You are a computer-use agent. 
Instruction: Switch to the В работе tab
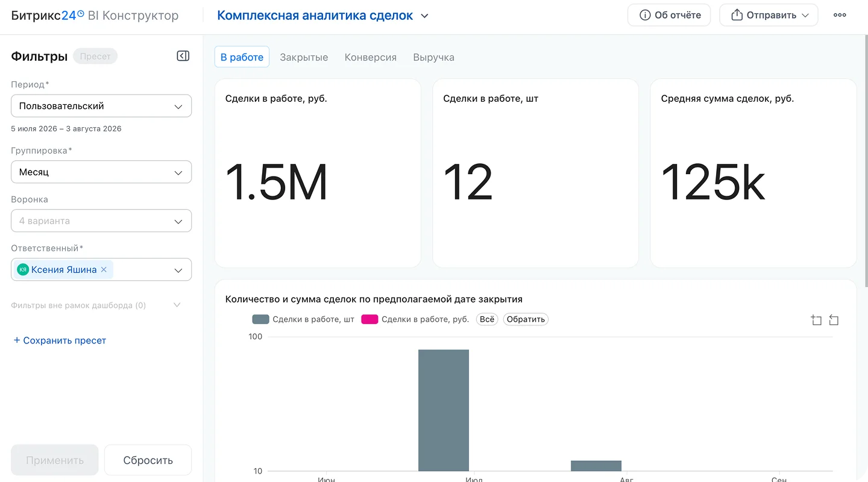pos(242,57)
